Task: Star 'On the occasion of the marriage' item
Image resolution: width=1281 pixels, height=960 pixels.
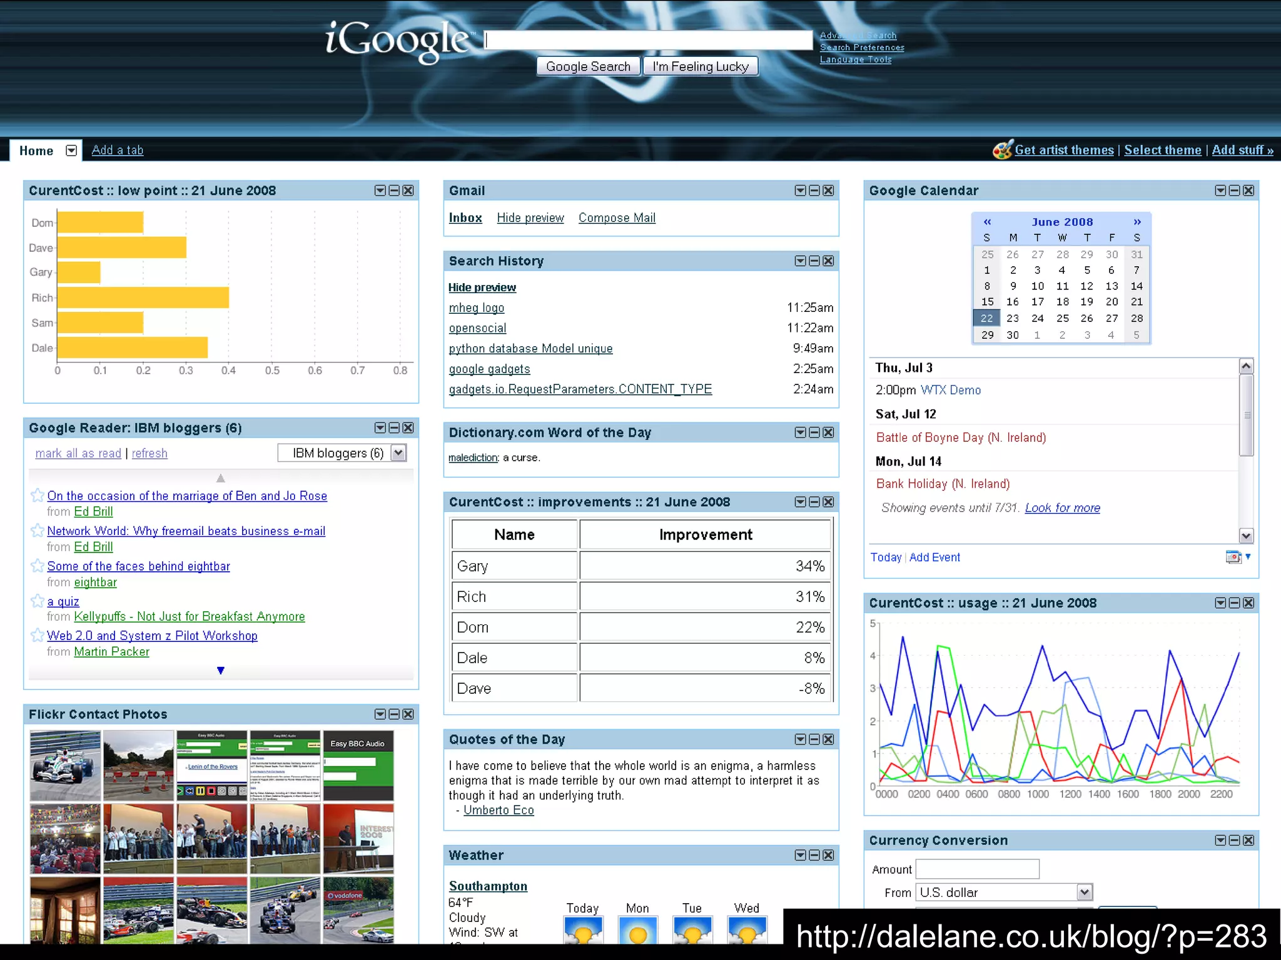Action: [38, 496]
